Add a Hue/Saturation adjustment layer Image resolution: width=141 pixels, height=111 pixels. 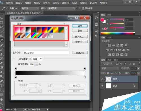pyautogui.click(x=107, y=50)
